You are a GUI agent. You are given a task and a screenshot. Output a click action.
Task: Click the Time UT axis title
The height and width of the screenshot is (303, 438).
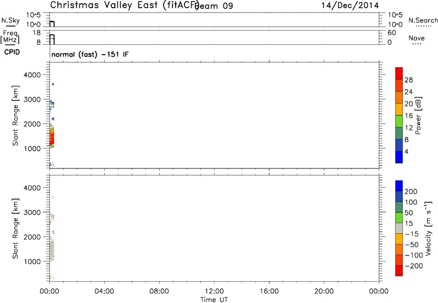click(214, 300)
